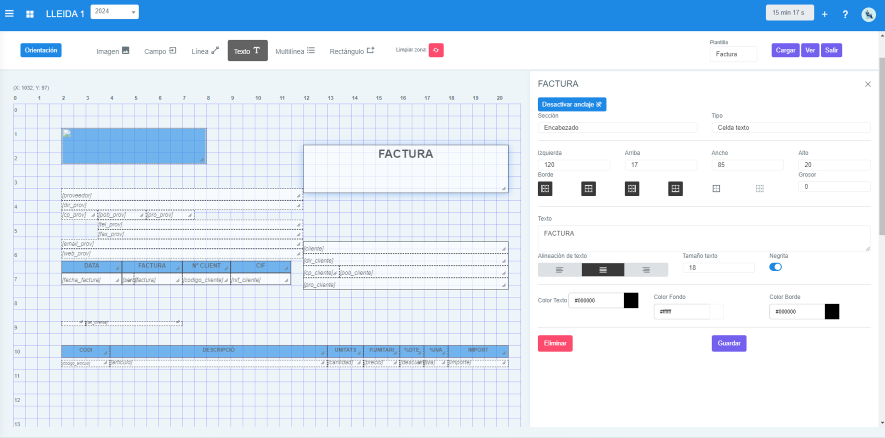Select left text alignment

pyautogui.click(x=559, y=269)
